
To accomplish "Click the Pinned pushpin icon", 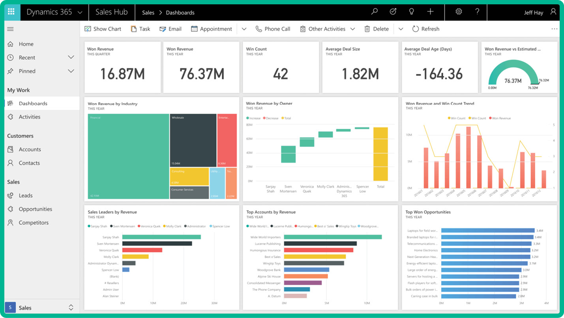I will point(11,71).
